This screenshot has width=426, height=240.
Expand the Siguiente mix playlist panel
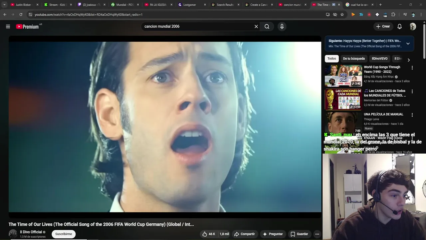coord(408,44)
